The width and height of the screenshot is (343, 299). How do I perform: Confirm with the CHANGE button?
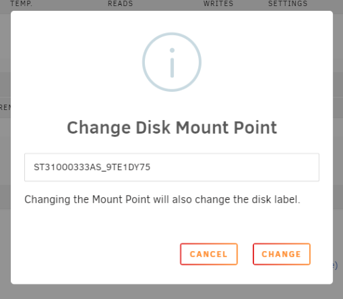(x=282, y=254)
